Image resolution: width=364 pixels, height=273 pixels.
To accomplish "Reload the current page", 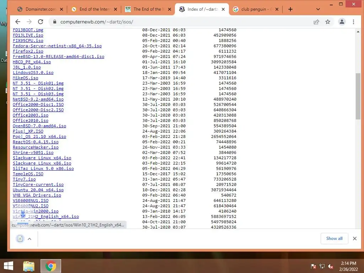I will 41,22.
